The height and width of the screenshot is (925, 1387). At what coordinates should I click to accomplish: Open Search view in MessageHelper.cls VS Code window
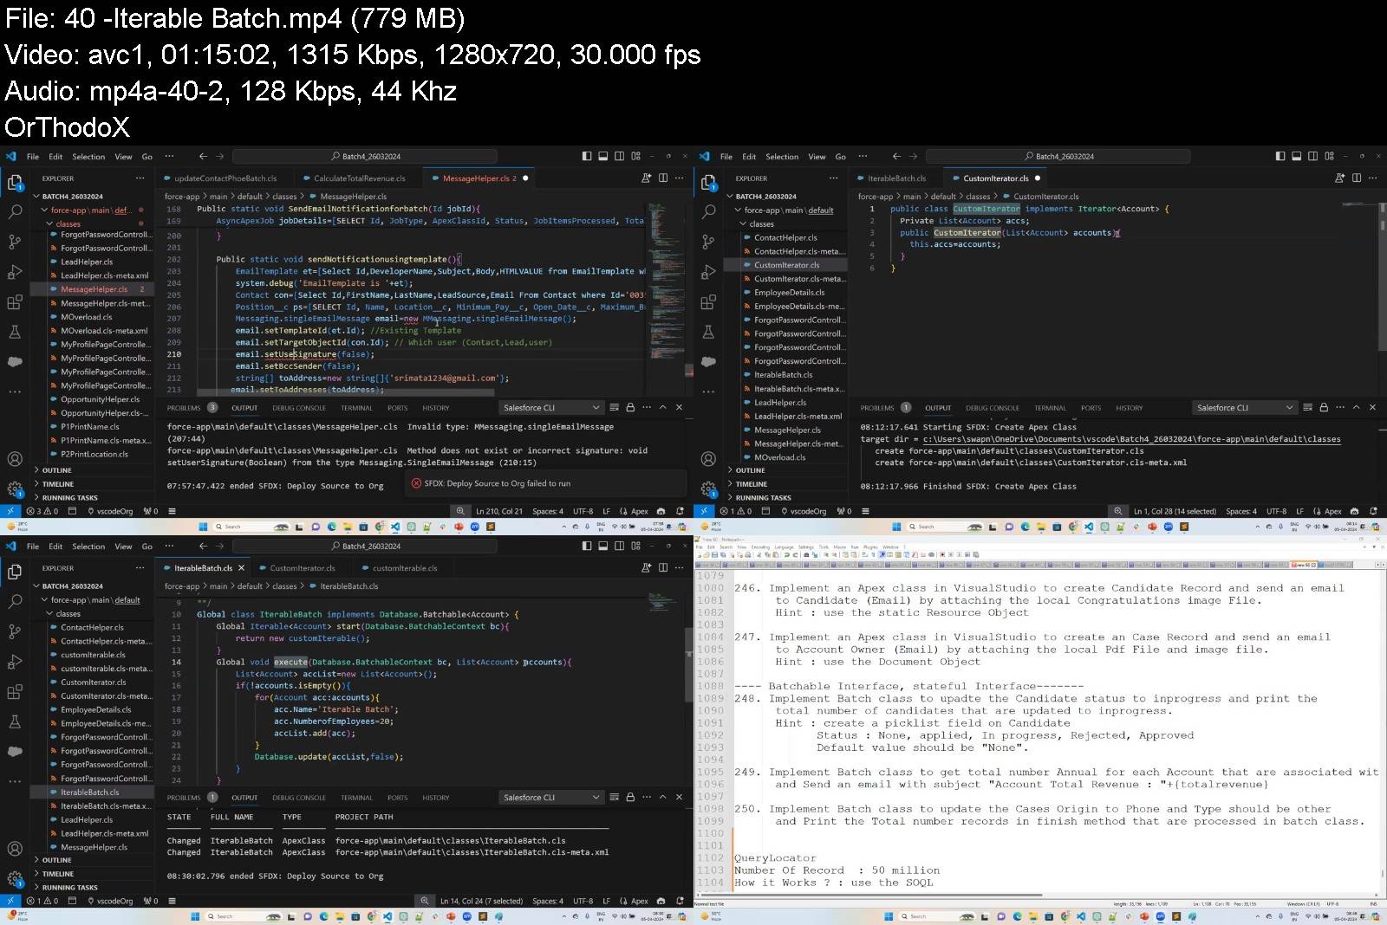(x=15, y=211)
